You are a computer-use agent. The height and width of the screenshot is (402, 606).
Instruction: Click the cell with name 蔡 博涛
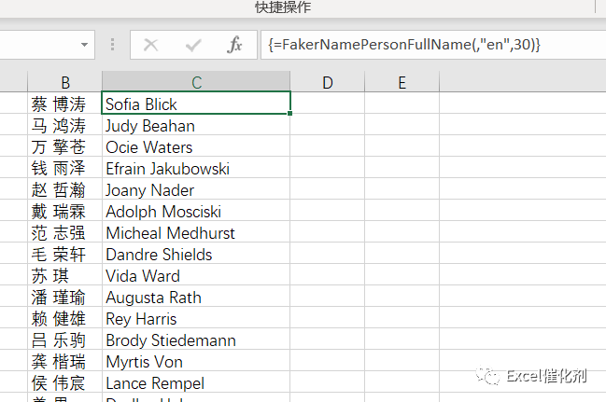click(65, 104)
